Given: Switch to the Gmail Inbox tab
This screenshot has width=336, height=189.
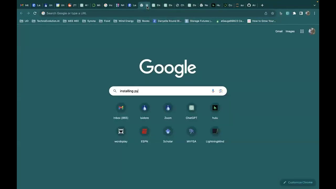Looking at the screenshot, I should pyautogui.click(x=24, y=5).
